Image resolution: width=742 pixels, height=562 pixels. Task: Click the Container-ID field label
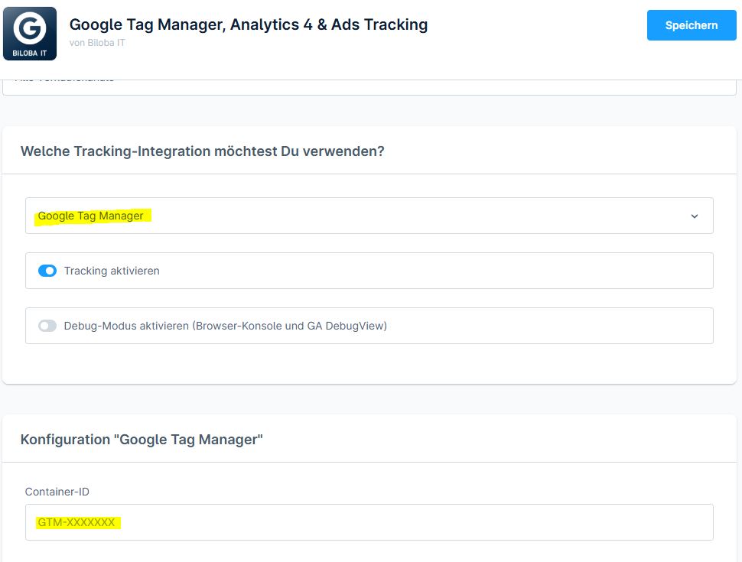click(57, 492)
